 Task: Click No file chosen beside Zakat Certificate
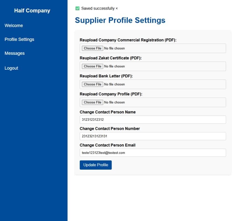[114, 66]
